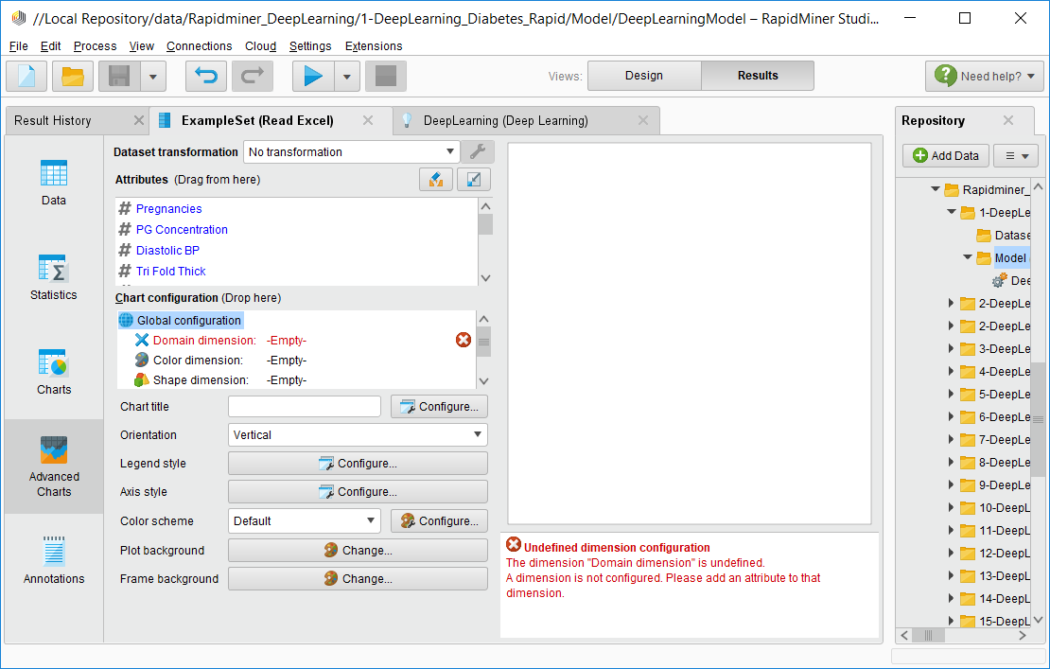Image resolution: width=1050 pixels, height=669 pixels.
Task: Click Configure for Legend style
Action: tap(358, 464)
